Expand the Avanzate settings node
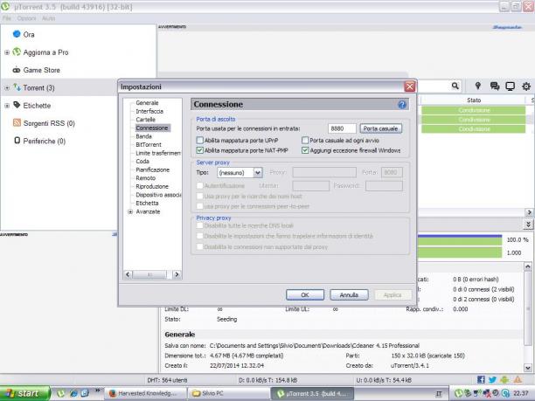This screenshot has width=535, height=401. 130,211
